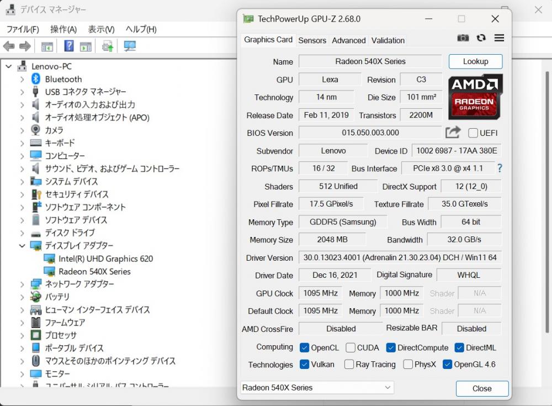Viewport: 552px width, 406px height.
Task: Expand the Bluetooth device category
Action: click(x=22, y=80)
